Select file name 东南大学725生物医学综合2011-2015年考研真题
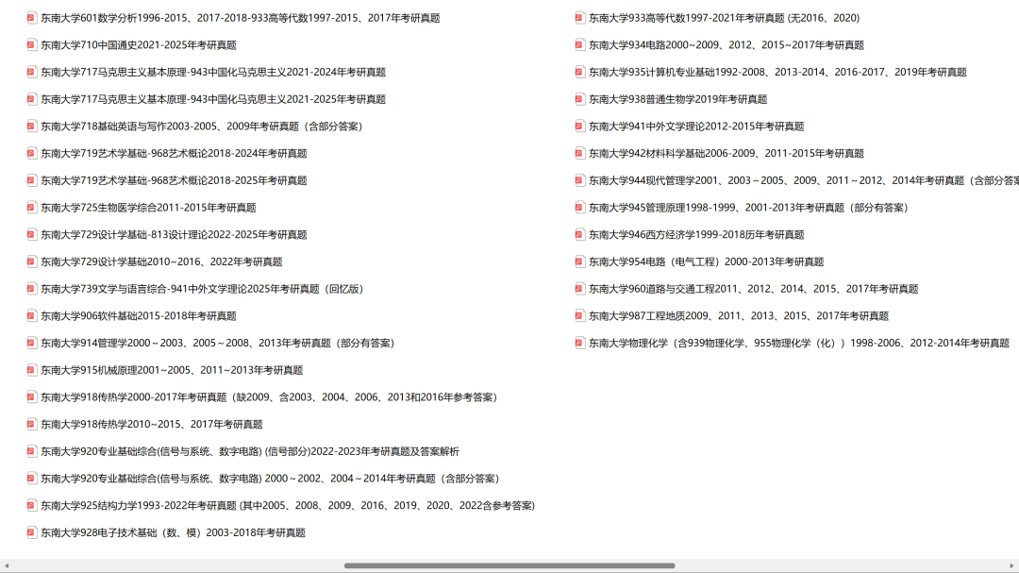The image size is (1019, 573). (148, 208)
